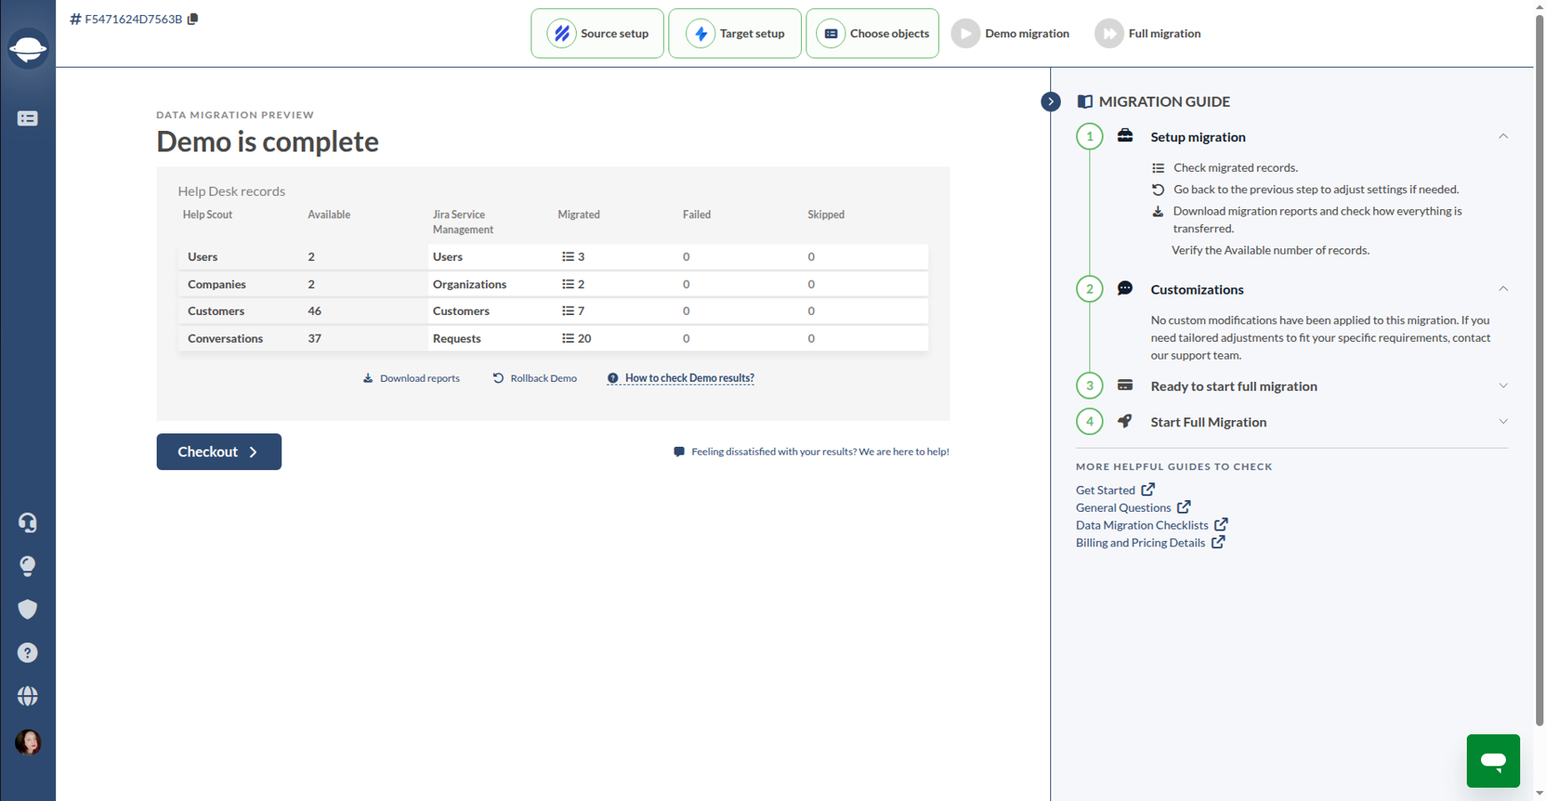Go to the Demo migration step
This screenshot has width=1546, height=801.
[1011, 34]
